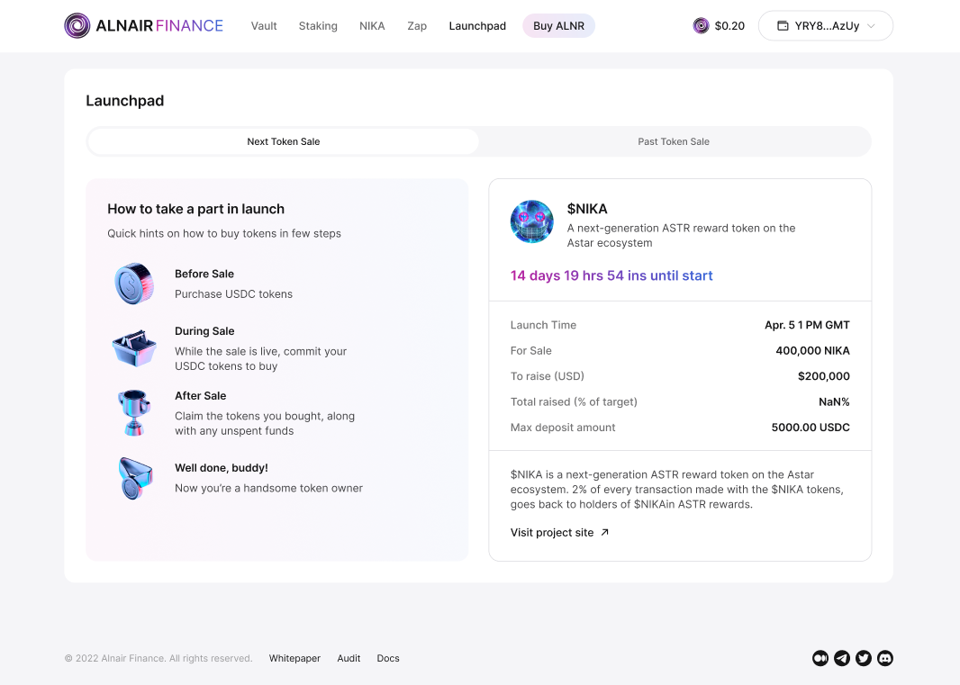Click the $NIKA token avatar
The width and height of the screenshot is (960, 685).
pyautogui.click(x=532, y=221)
